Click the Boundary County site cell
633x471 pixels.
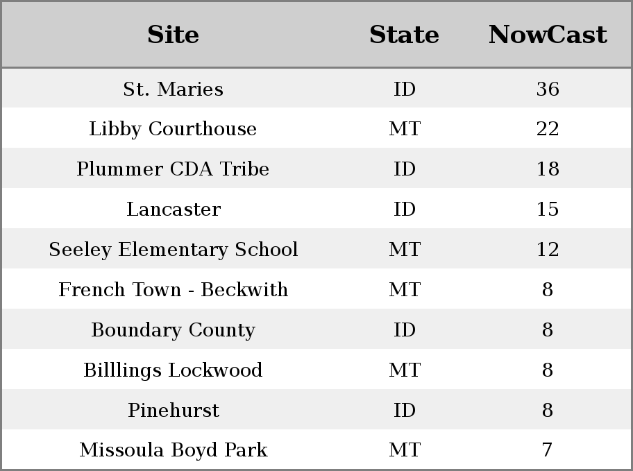tap(174, 329)
